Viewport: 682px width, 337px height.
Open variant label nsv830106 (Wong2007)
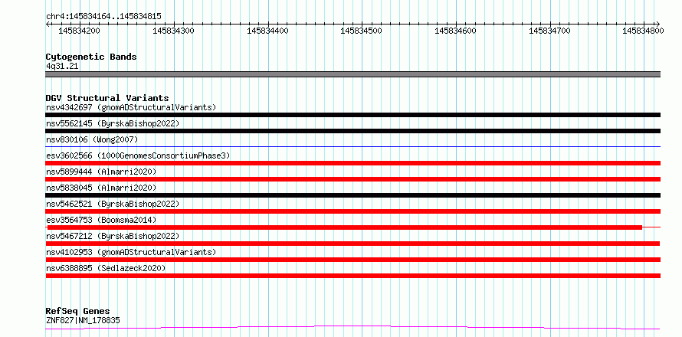click(x=92, y=139)
